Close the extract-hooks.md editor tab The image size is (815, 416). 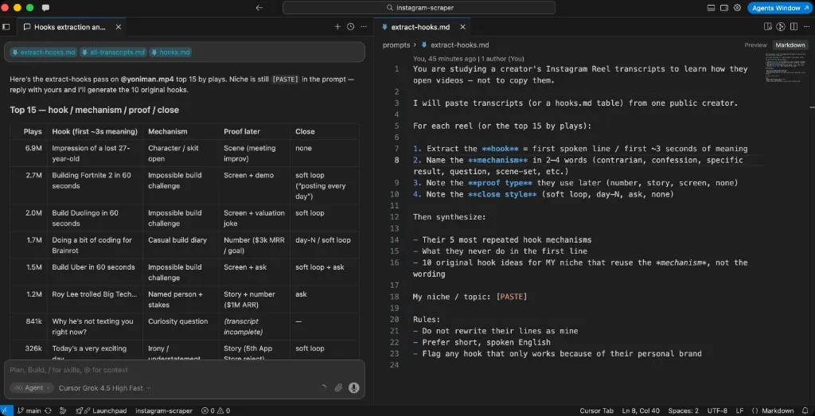pos(462,27)
